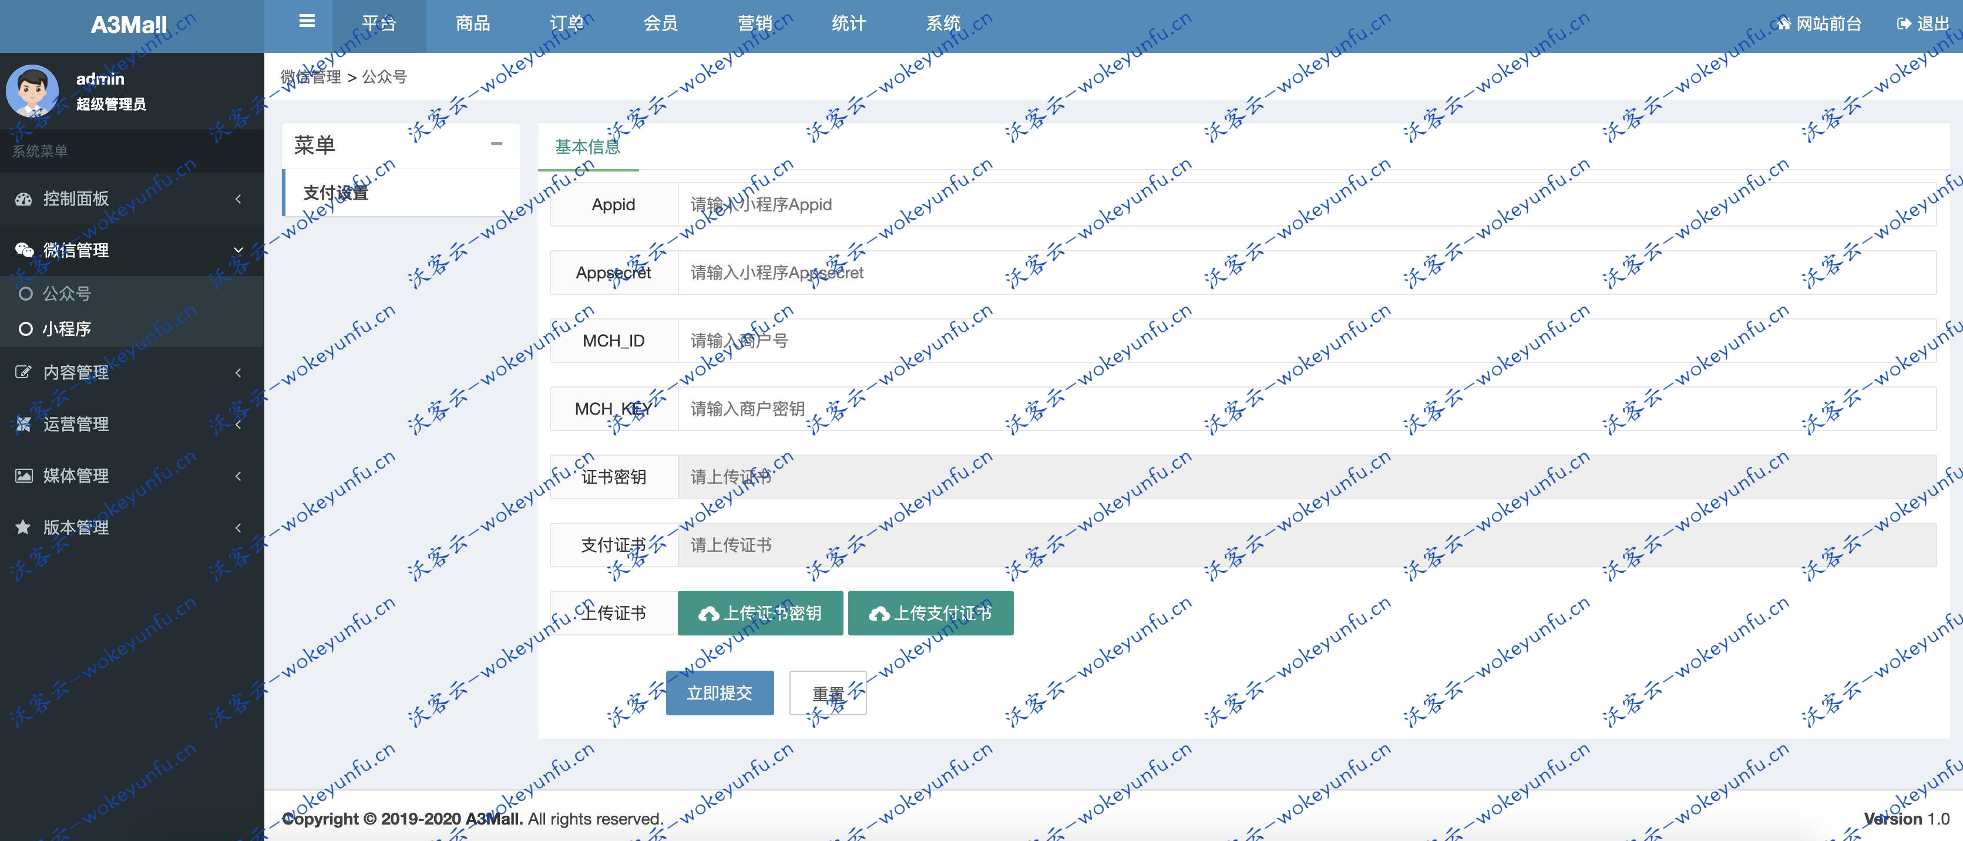Click the 支付证书 disabled field
This screenshot has height=841, width=1963.
[x=1306, y=546]
